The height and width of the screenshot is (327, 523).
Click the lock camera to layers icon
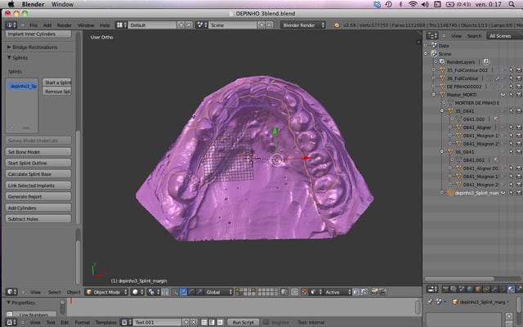pos(284,292)
